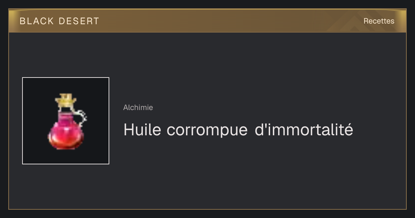Click the gold header banner background
This screenshot has width=415, height=218.
point(207,21)
